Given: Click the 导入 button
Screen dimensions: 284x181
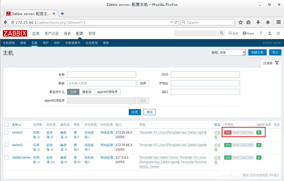Looking at the screenshot, I should pyautogui.click(x=275, y=52).
